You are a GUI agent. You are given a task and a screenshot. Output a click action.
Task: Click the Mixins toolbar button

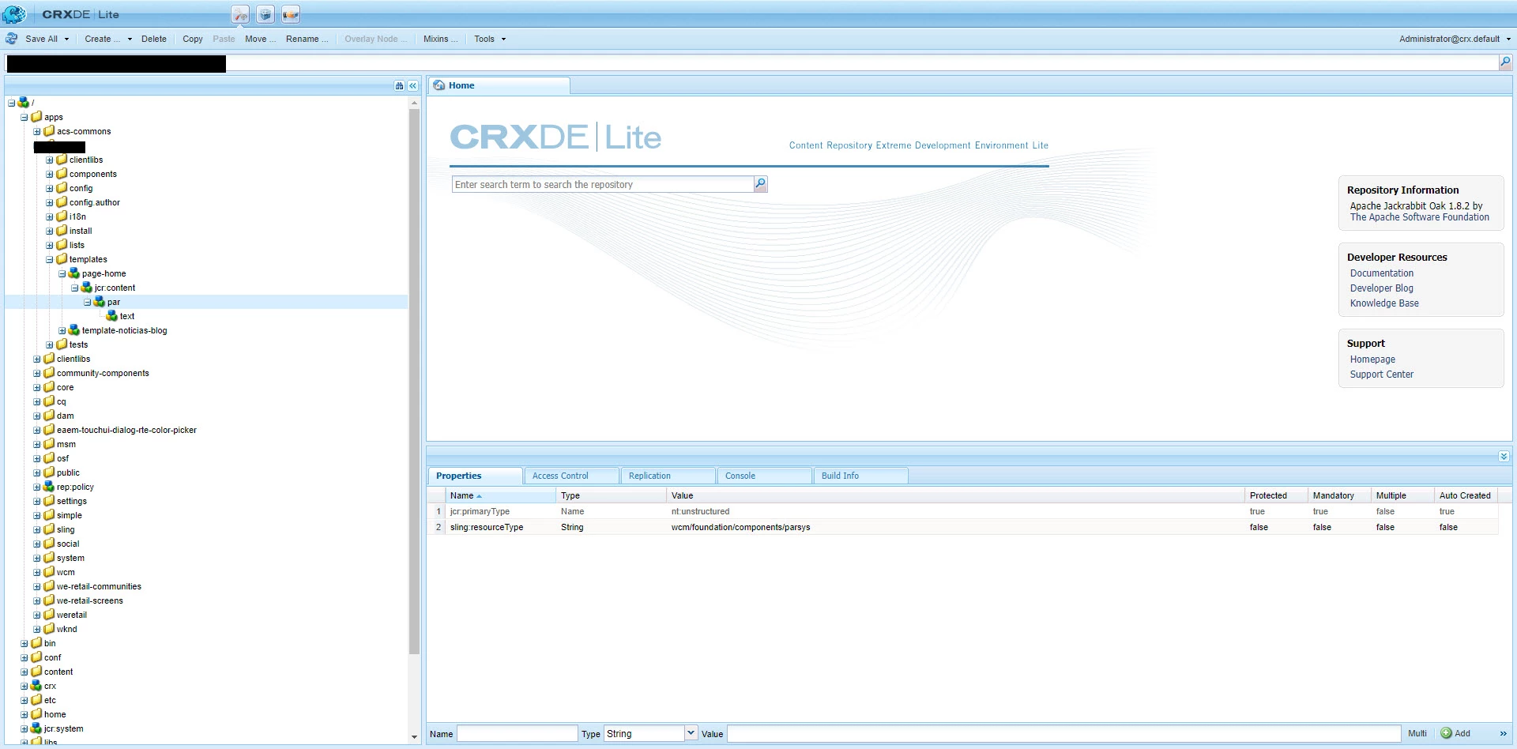[x=440, y=39]
